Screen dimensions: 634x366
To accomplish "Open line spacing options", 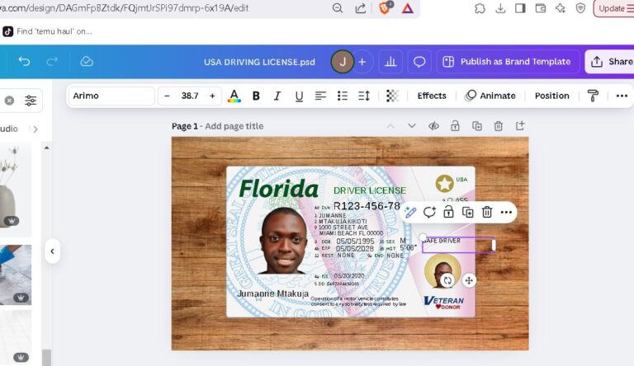I will [364, 96].
